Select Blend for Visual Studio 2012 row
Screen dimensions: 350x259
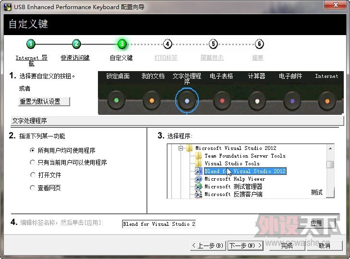245,171
